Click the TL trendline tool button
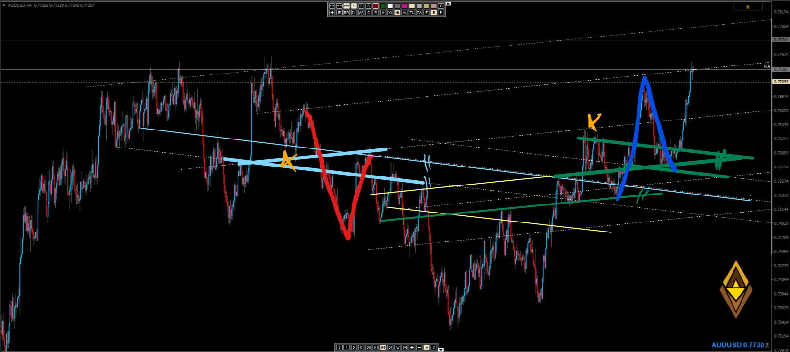 point(412,13)
